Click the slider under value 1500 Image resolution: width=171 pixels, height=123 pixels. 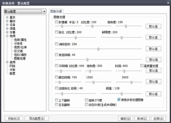click(98, 82)
